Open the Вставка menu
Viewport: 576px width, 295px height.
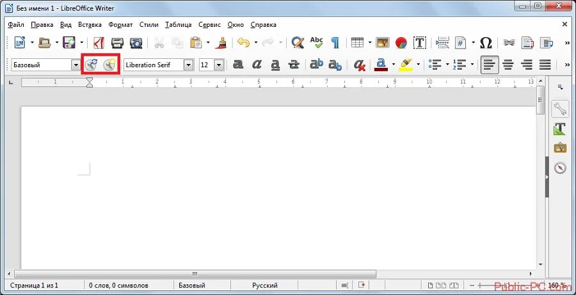(90, 24)
